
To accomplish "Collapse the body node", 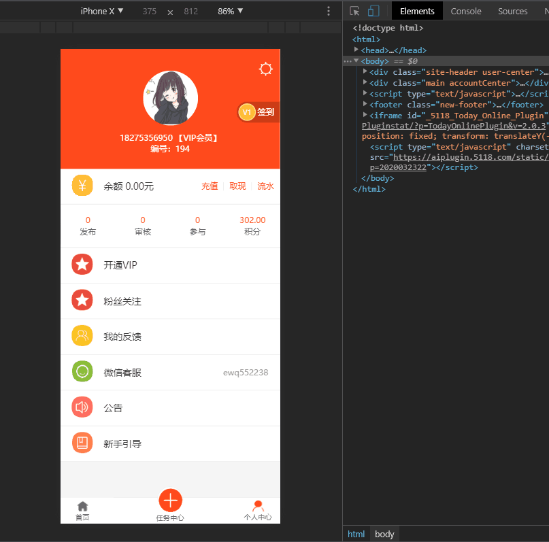I will coord(356,61).
